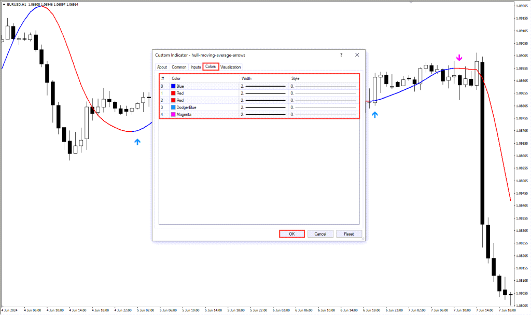Click the 5 Jun 02:00 time axis label

146,310
